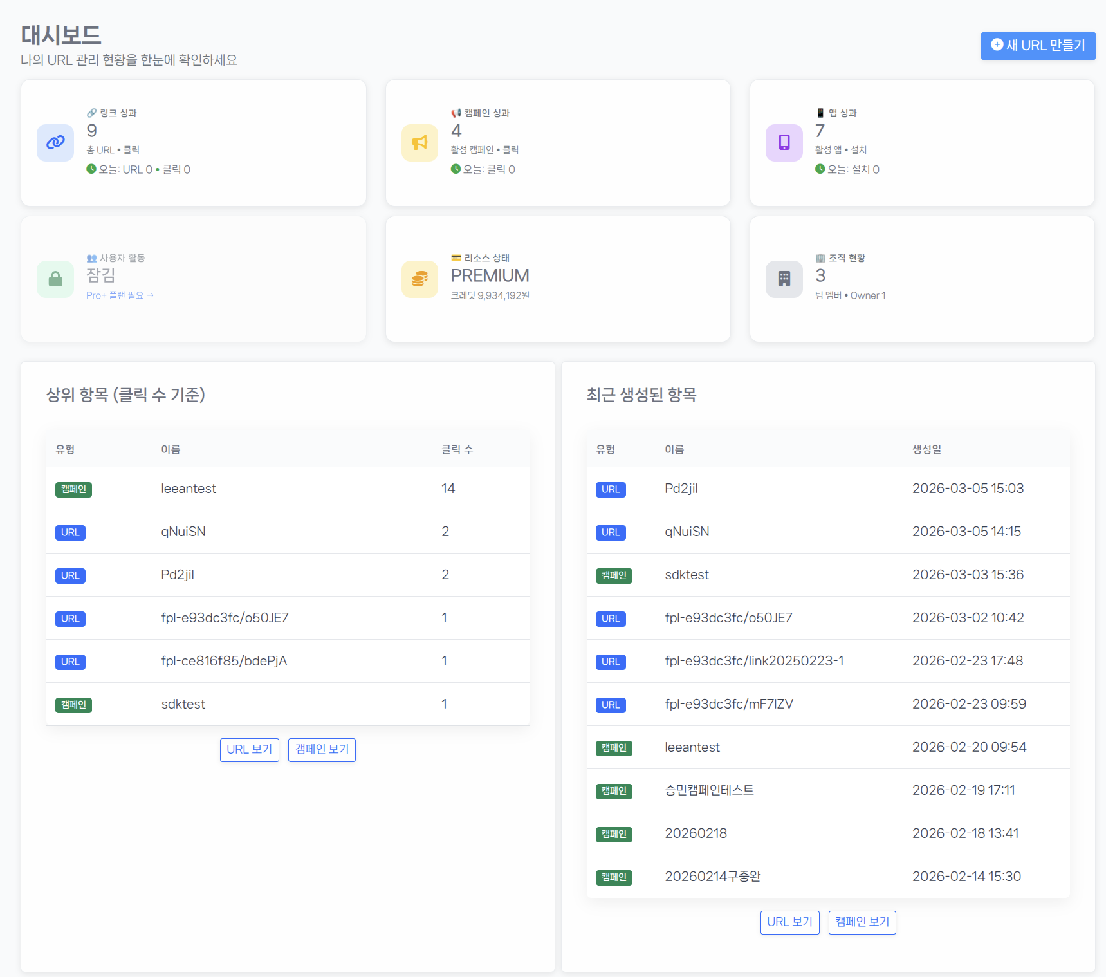Click the 클릭 수 column header
The width and height of the screenshot is (1106, 977).
tap(457, 449)
